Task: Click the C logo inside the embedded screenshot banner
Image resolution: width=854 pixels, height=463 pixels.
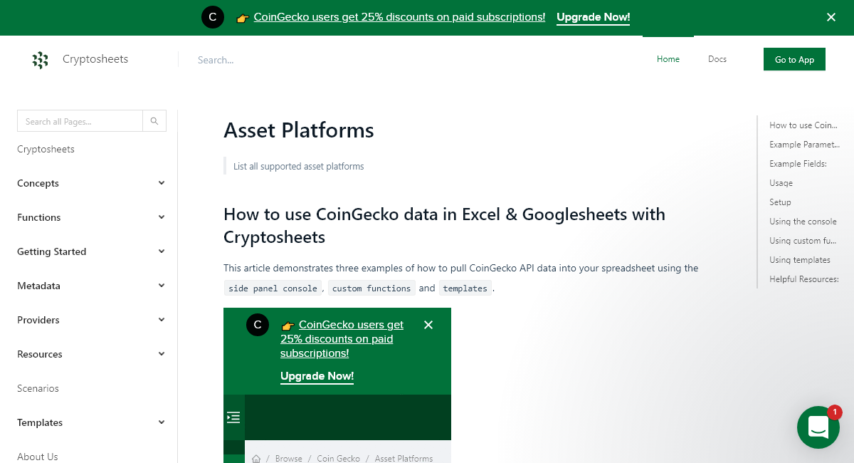Action: point(257,324)
